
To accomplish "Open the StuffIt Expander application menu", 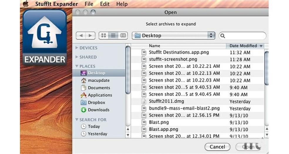I will [57, 4].
